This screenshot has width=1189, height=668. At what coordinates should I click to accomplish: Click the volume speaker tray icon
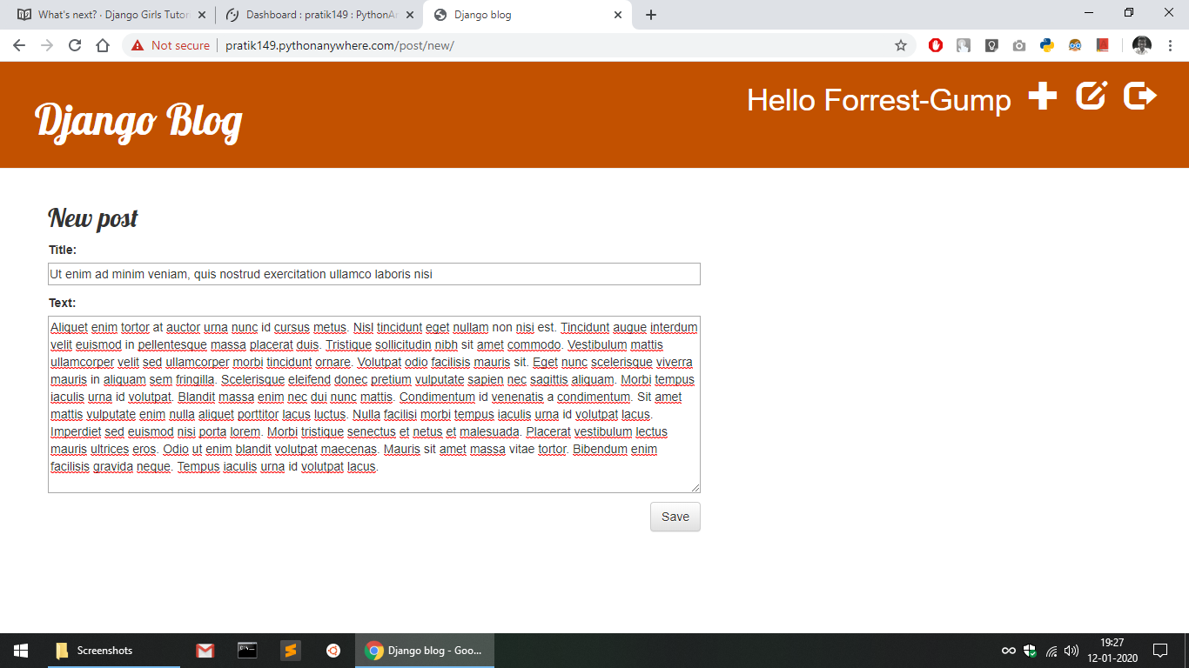point(1071,651)
